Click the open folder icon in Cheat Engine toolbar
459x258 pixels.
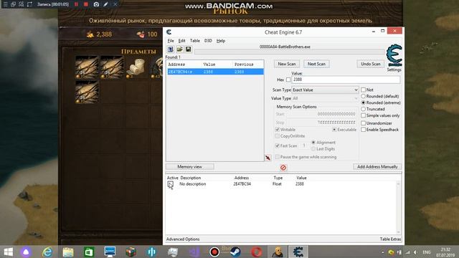179,49
